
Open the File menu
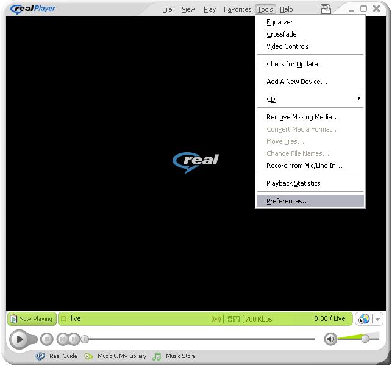(167, 9)
